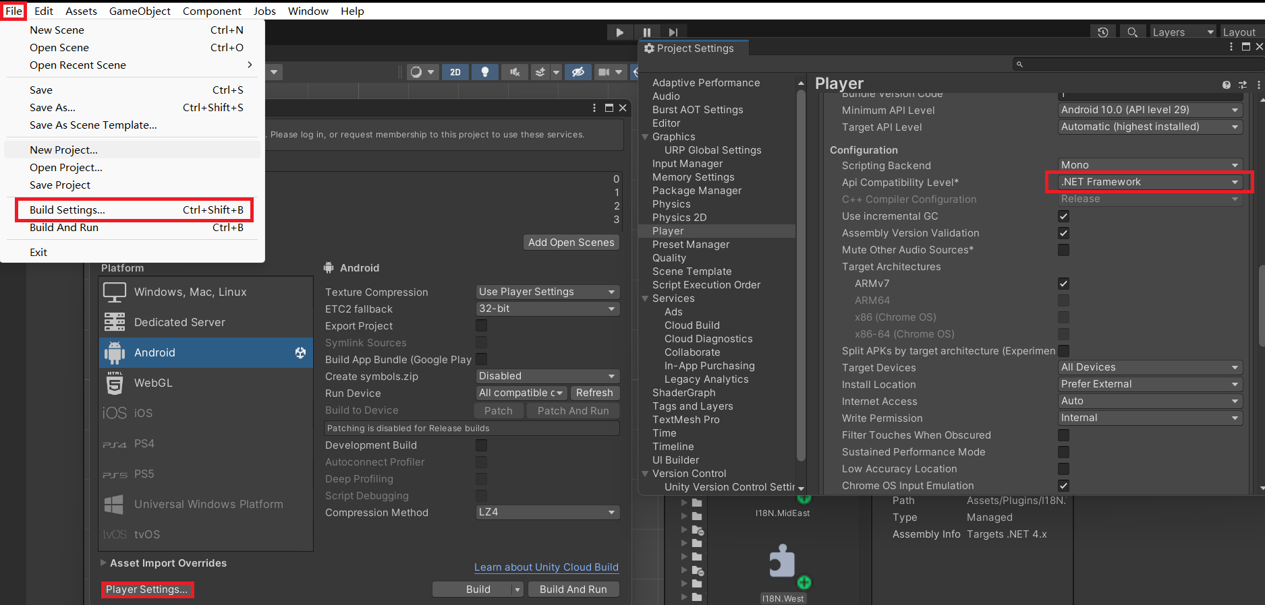Pause the editor playback

click(646, 32)
